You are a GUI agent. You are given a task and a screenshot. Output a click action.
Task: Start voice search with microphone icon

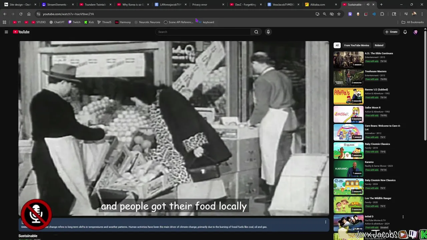[268, 32]
